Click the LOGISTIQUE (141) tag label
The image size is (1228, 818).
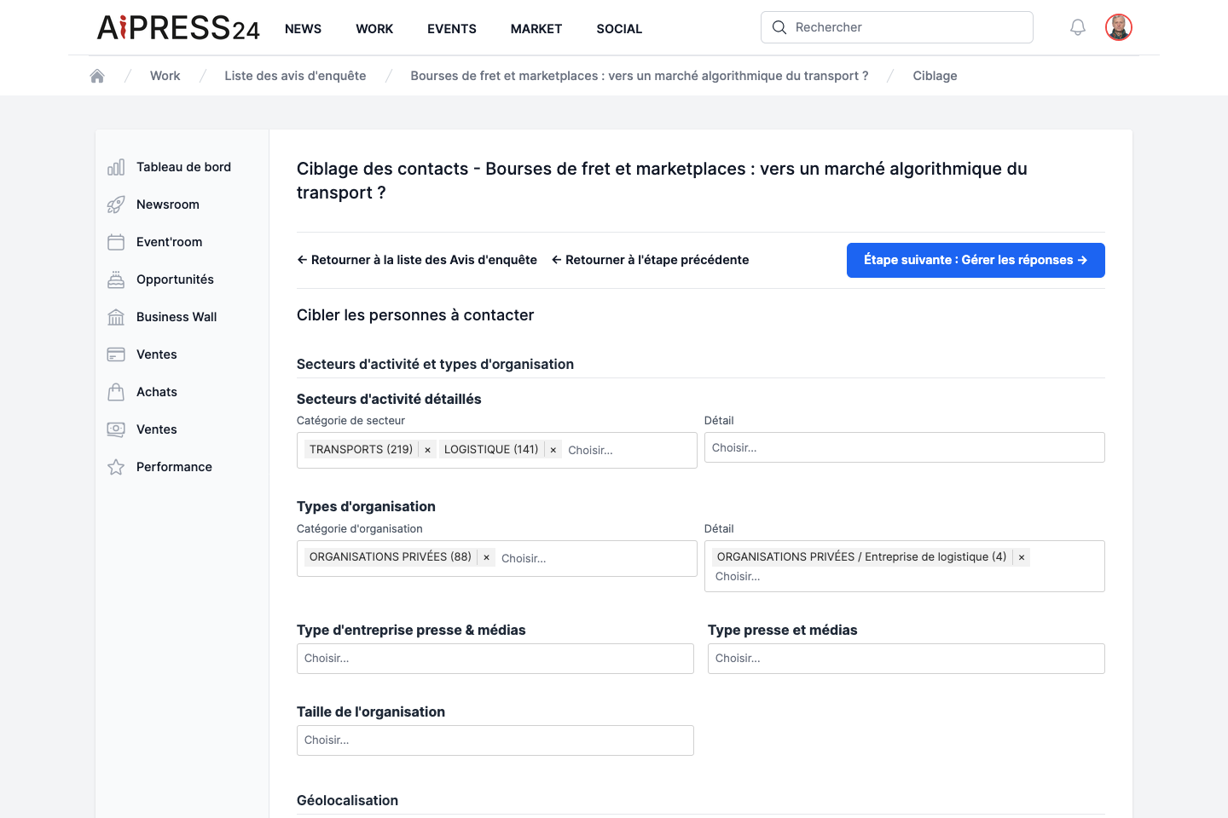point(491,449)
